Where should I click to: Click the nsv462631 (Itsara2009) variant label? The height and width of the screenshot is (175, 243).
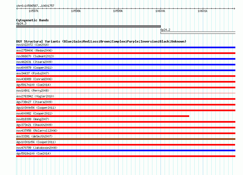point(34,62)
